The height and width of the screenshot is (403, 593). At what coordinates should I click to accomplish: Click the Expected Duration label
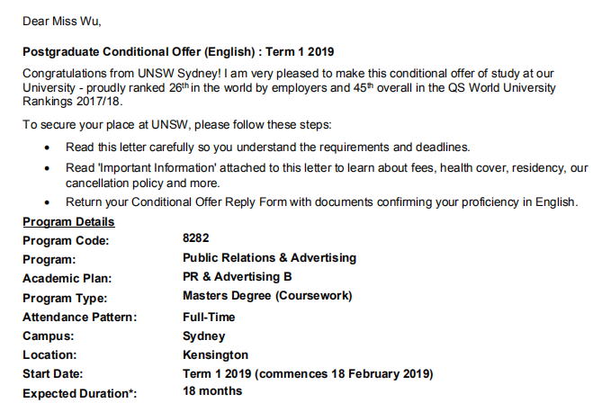pos(79,393)
